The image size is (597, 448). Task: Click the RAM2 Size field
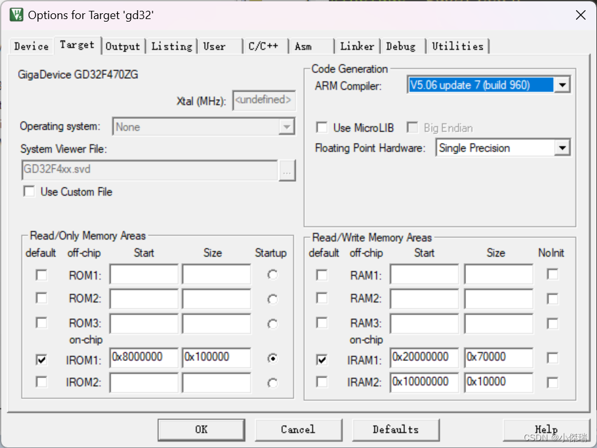[x=498, y=299]
